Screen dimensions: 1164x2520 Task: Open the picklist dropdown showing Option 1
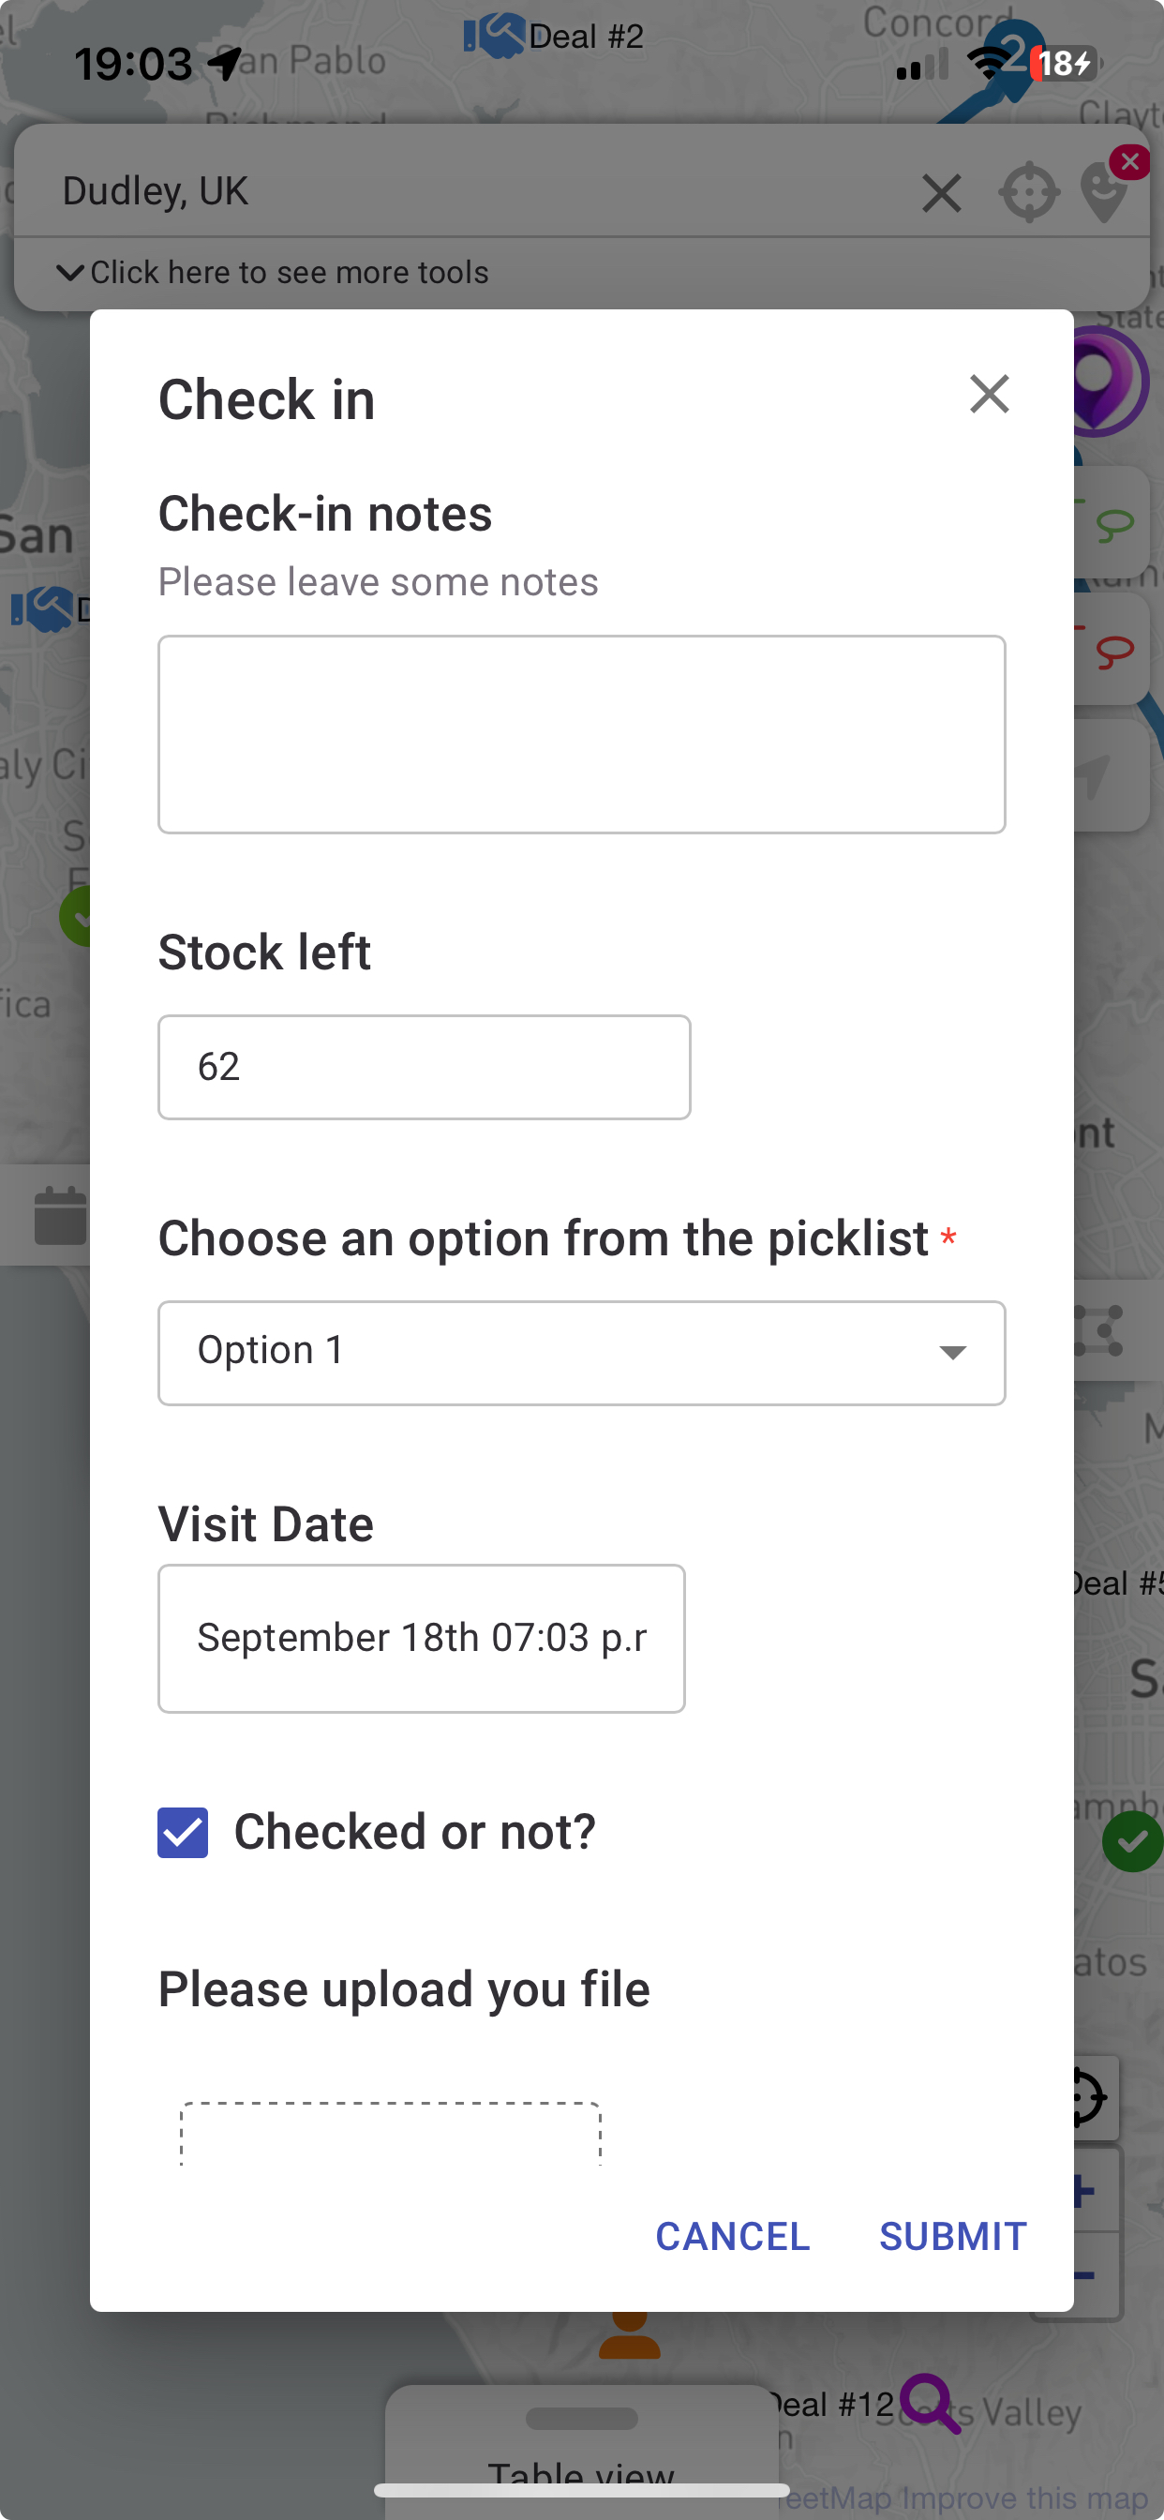click(581, 1352)
